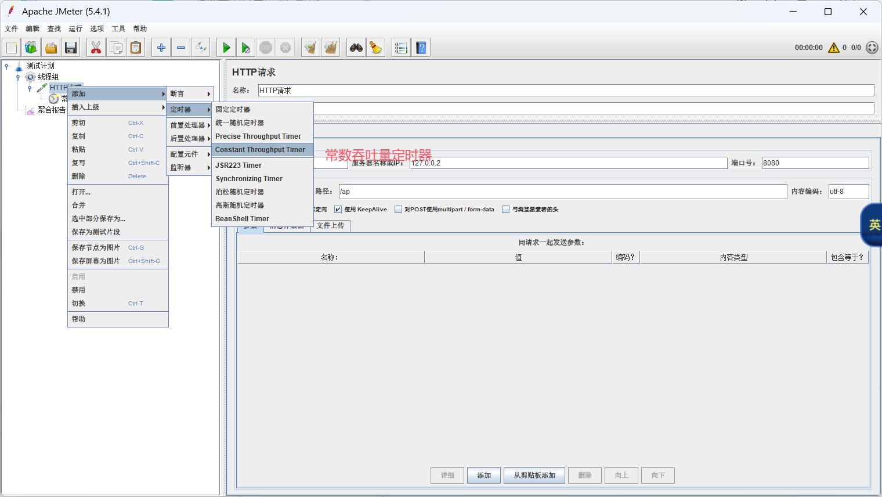Viewport: 882px width, 497px height.
Task: Click the gray Stop sign icon
Action: [x=266, y=48]
